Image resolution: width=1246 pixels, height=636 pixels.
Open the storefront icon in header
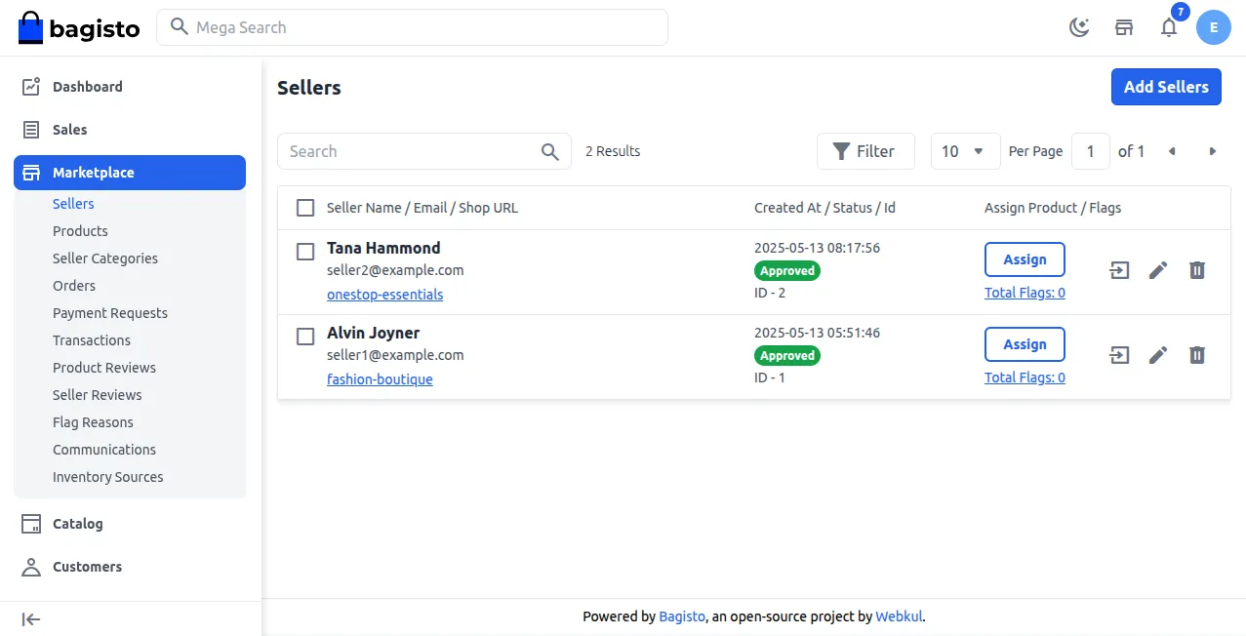(1124, 27)
